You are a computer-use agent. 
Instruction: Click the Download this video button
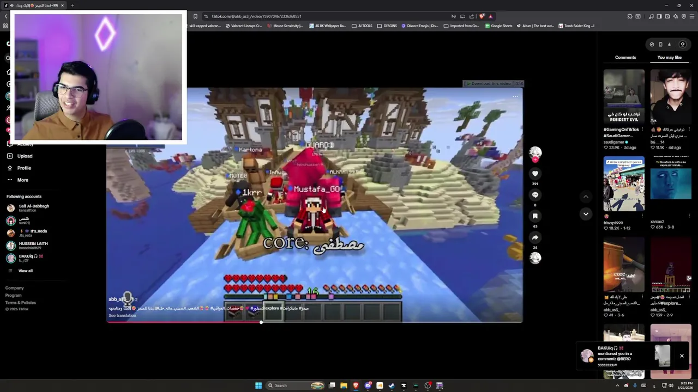pyautogui.click(x=489, y=84)
